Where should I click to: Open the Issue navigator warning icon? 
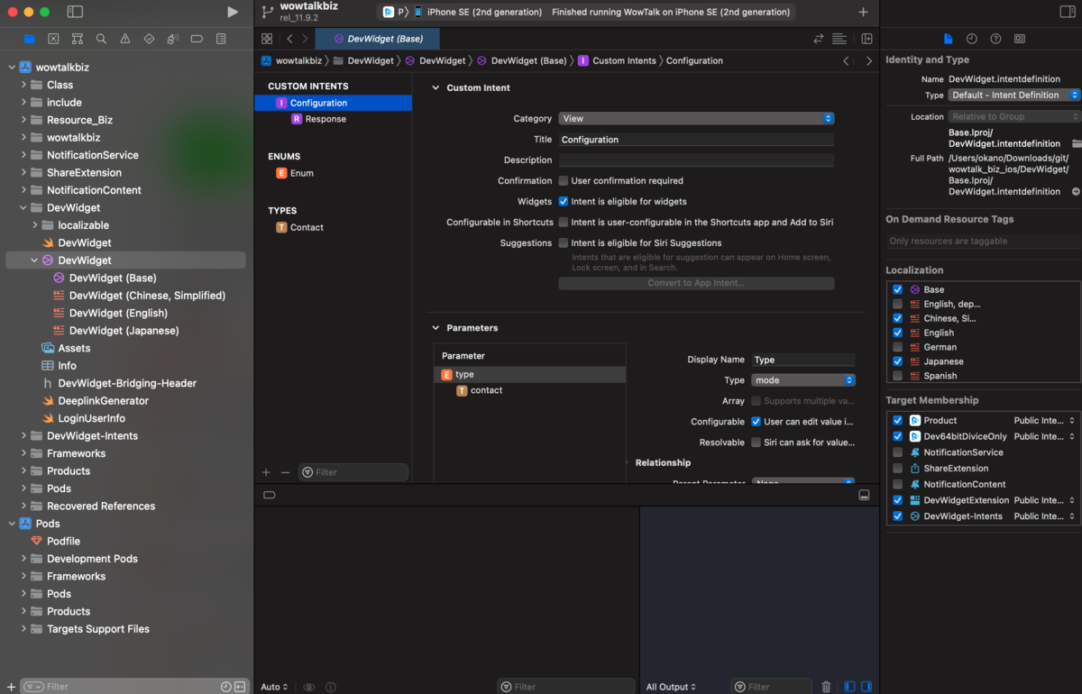click(x=125, y=39)
